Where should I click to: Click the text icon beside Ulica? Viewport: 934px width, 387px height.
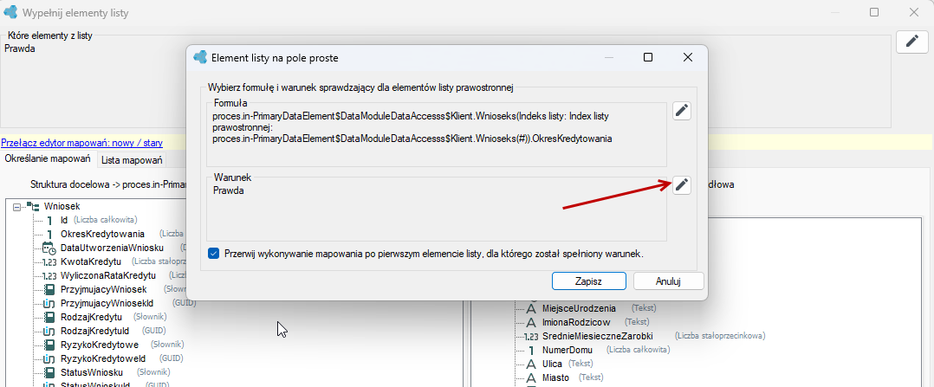point(532,364)
